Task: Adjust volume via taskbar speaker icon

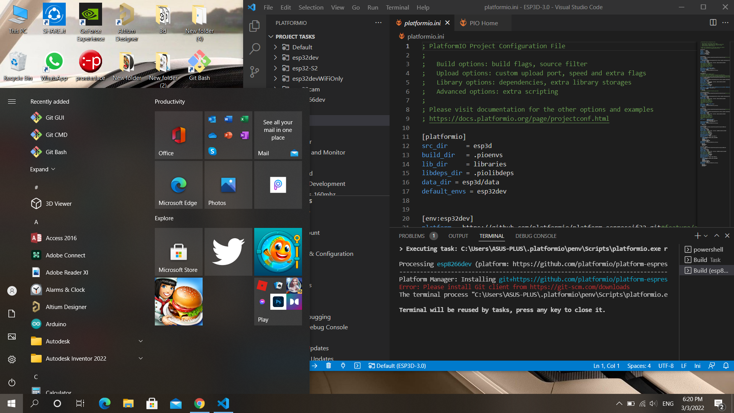Action: point(653,403)
